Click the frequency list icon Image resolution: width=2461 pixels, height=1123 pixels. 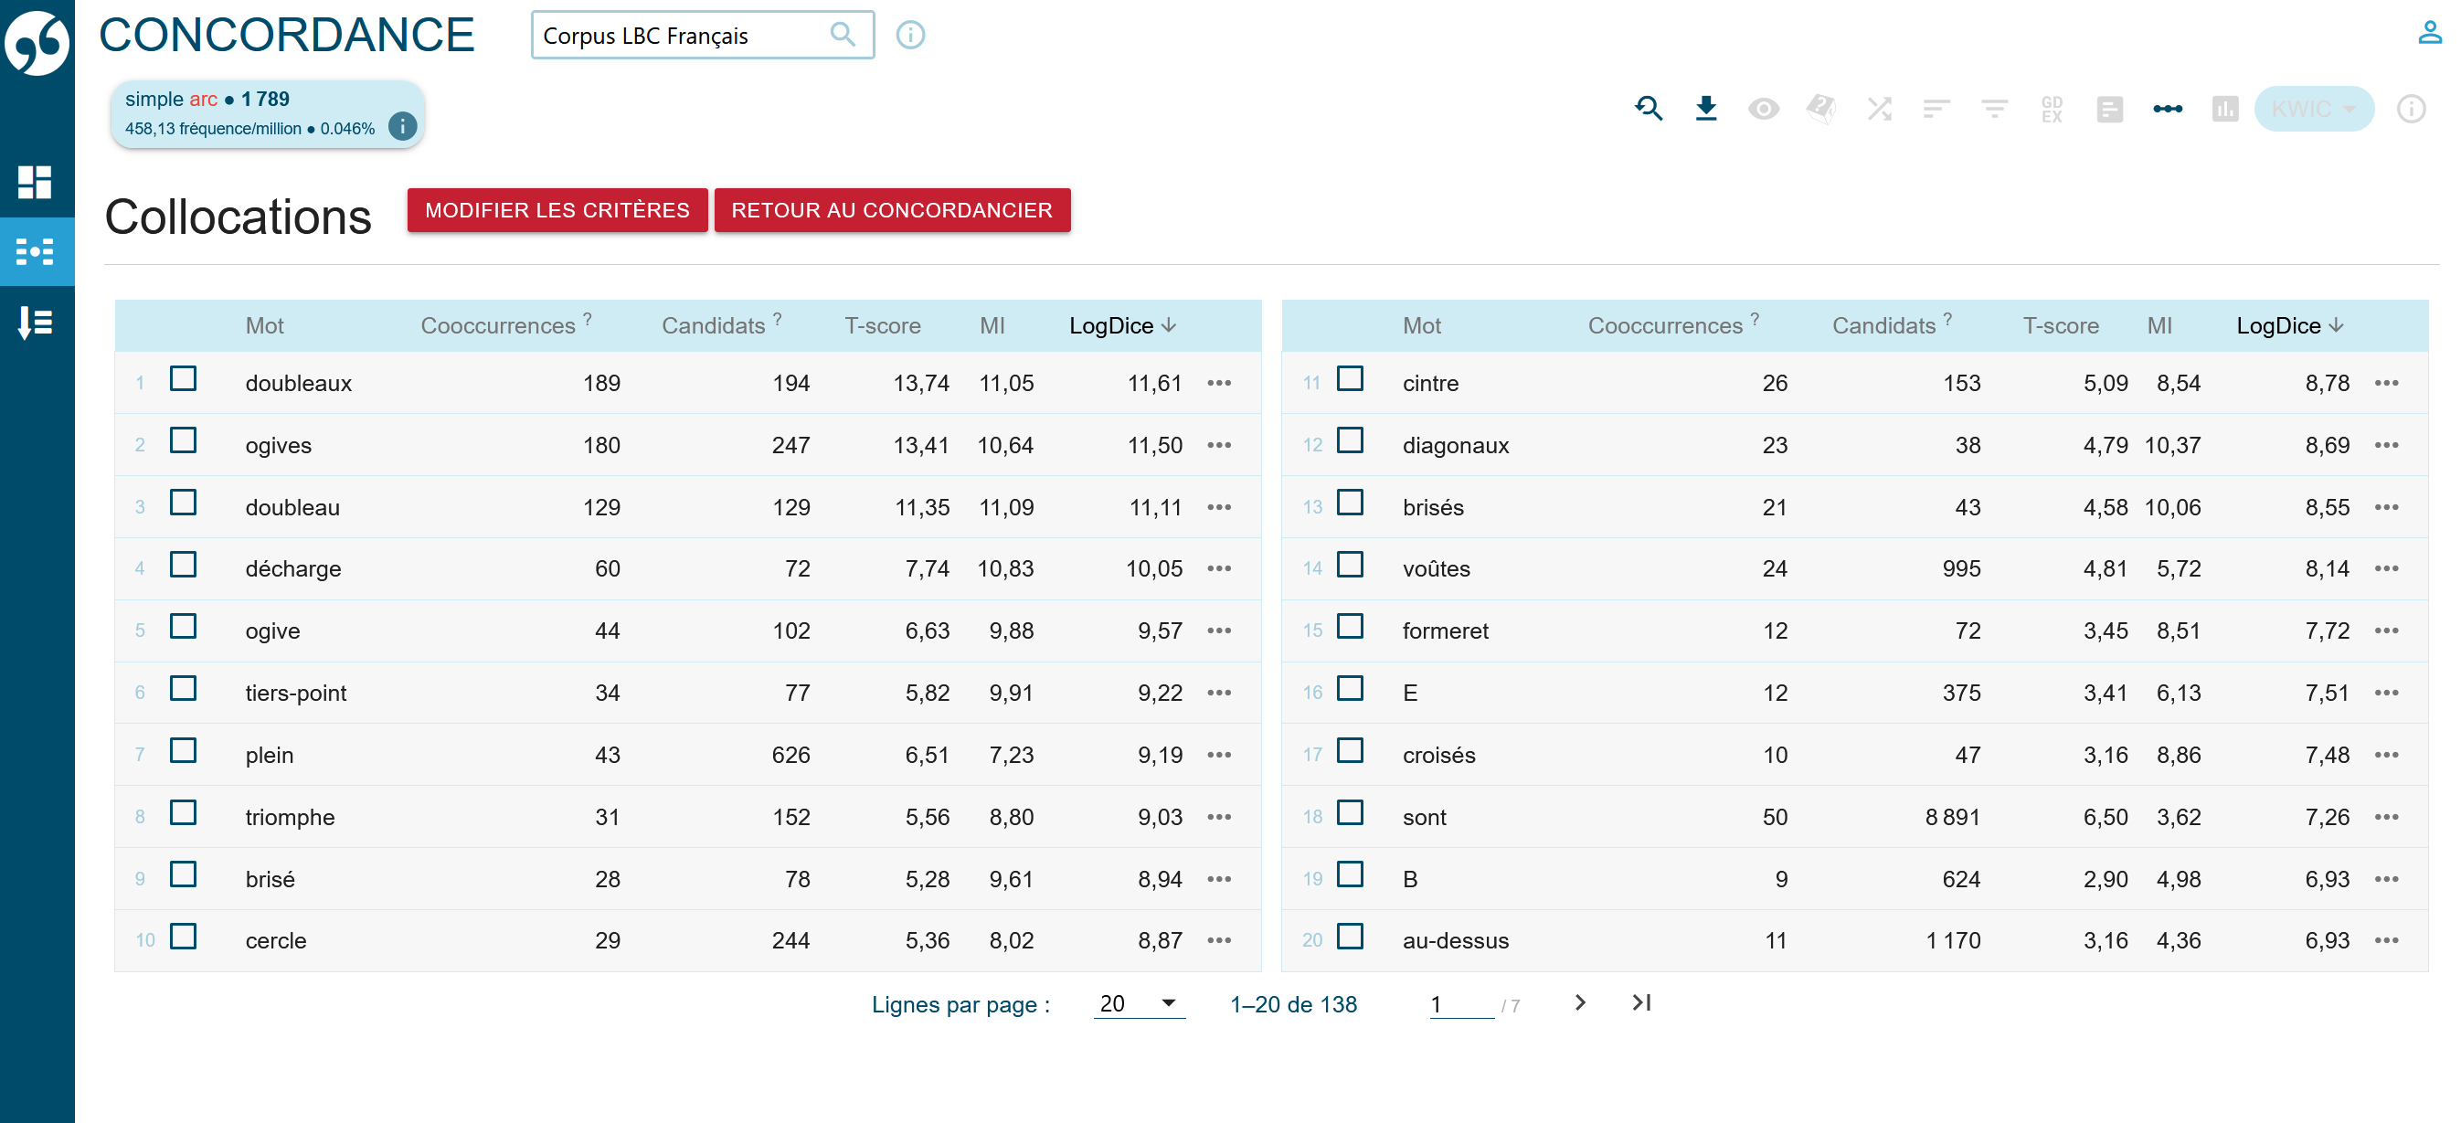point(2109,109)
